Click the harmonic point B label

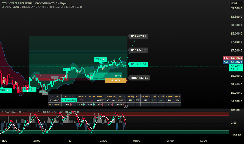(114, 59)
